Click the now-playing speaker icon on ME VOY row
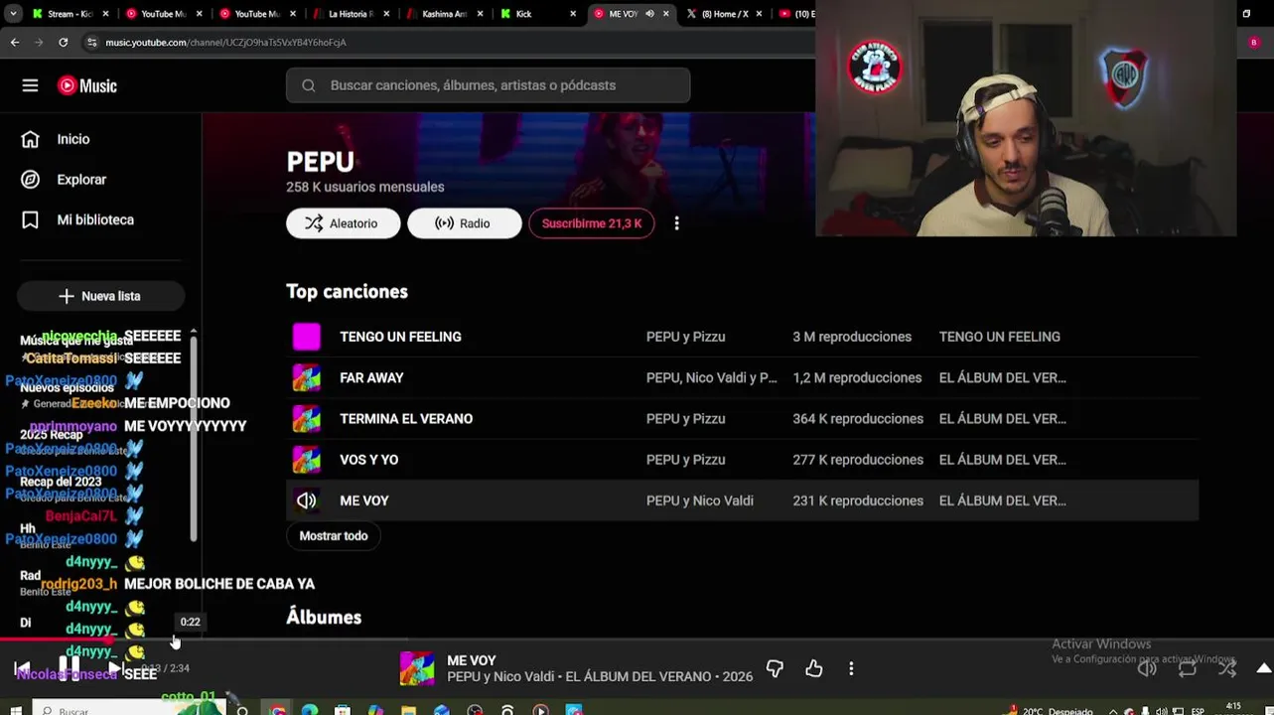 coord(307,500)
